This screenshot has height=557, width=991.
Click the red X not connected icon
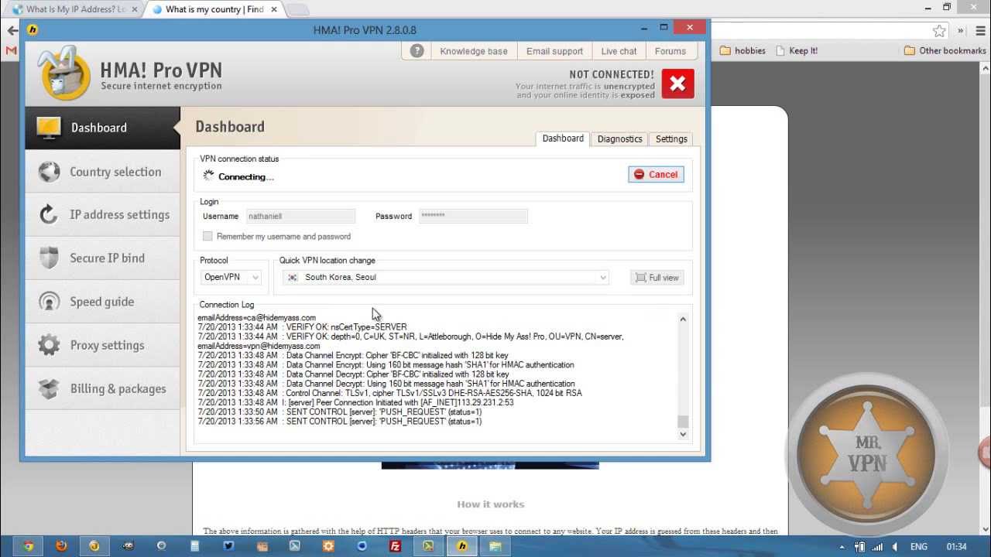677,84
